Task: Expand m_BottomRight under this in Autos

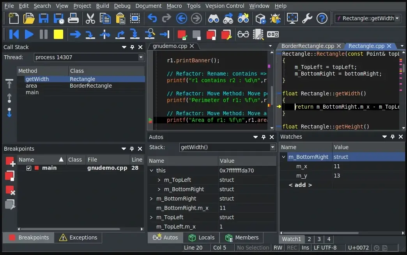Action: click(x=159, y=189)
